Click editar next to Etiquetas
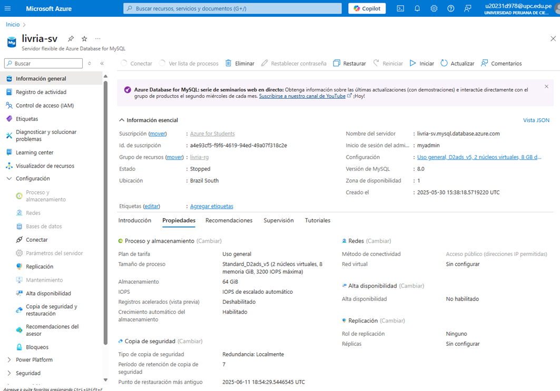560x391 pixels. pyautogui.click(x=151, y=207)
